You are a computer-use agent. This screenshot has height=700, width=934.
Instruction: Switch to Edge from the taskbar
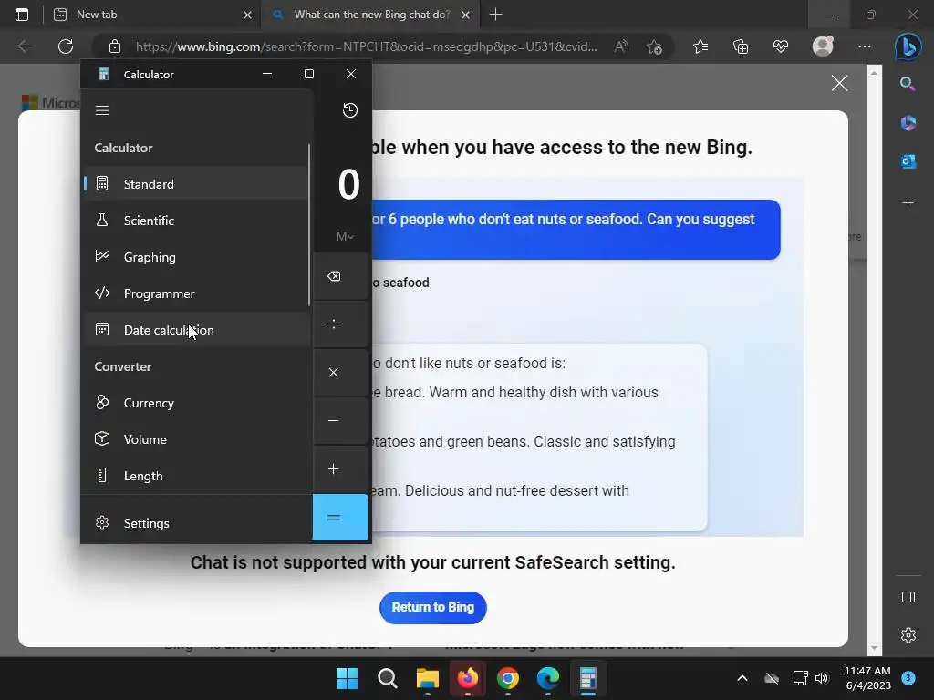point(548,678)
